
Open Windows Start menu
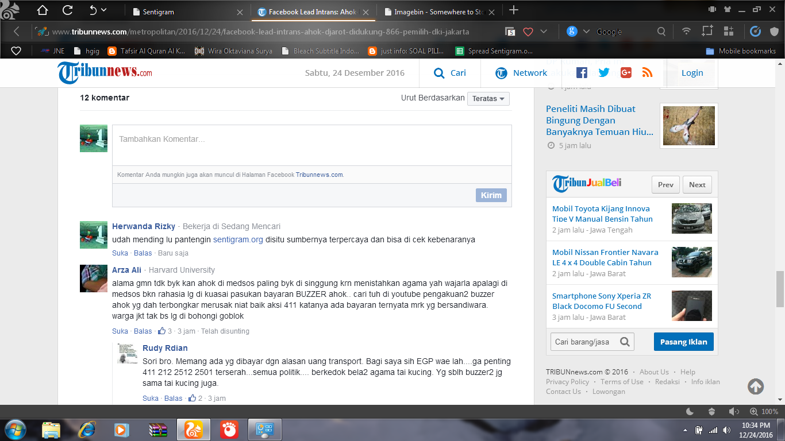16,429
